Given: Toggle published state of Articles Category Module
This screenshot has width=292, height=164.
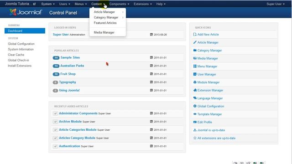Looking at the screenshot, I should (x=55, y=138).
